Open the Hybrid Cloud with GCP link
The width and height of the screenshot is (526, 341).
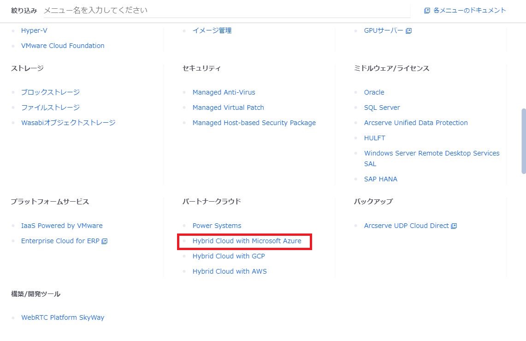coord(229,256)
